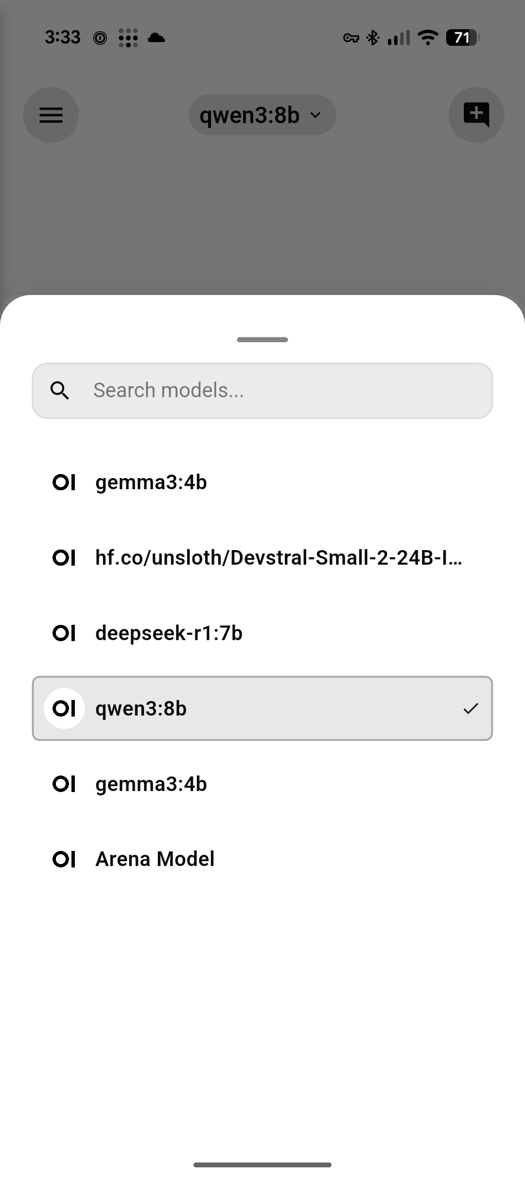Choose Arena Model from the list
This screenshot has width=525, height=1180.
(x=155, y=859)
